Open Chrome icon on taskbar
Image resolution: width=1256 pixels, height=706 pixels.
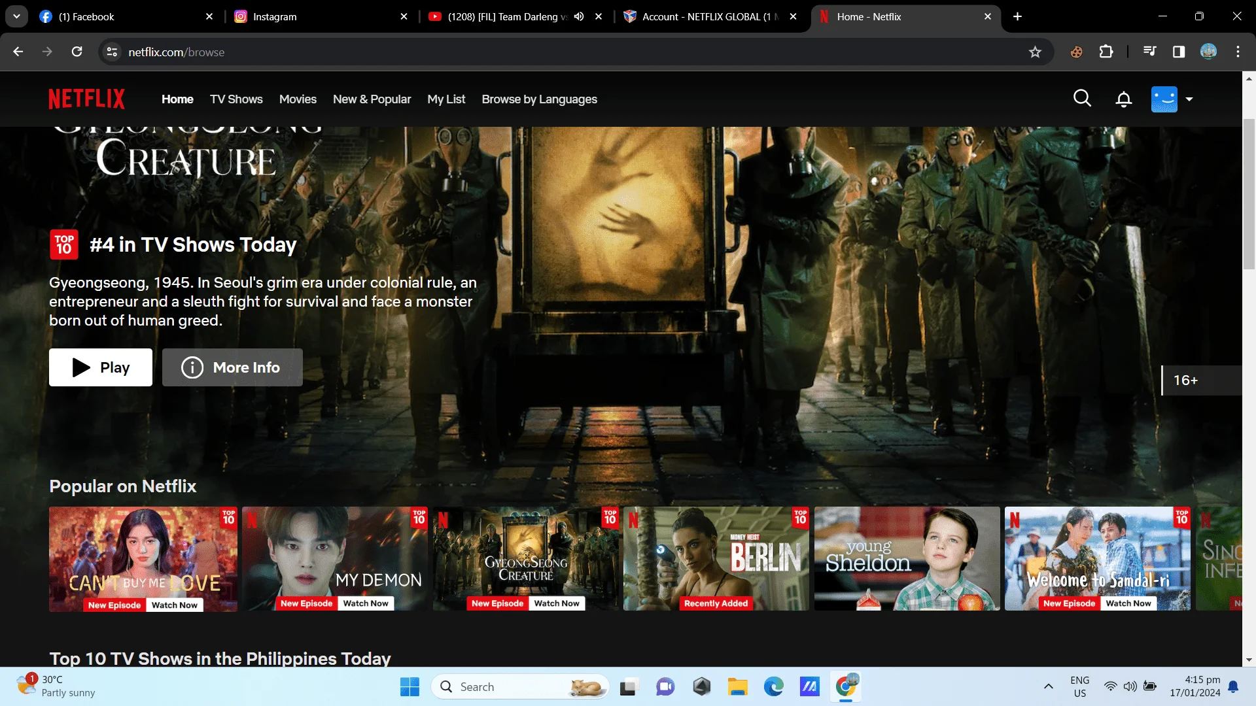[x=846, y=687]
